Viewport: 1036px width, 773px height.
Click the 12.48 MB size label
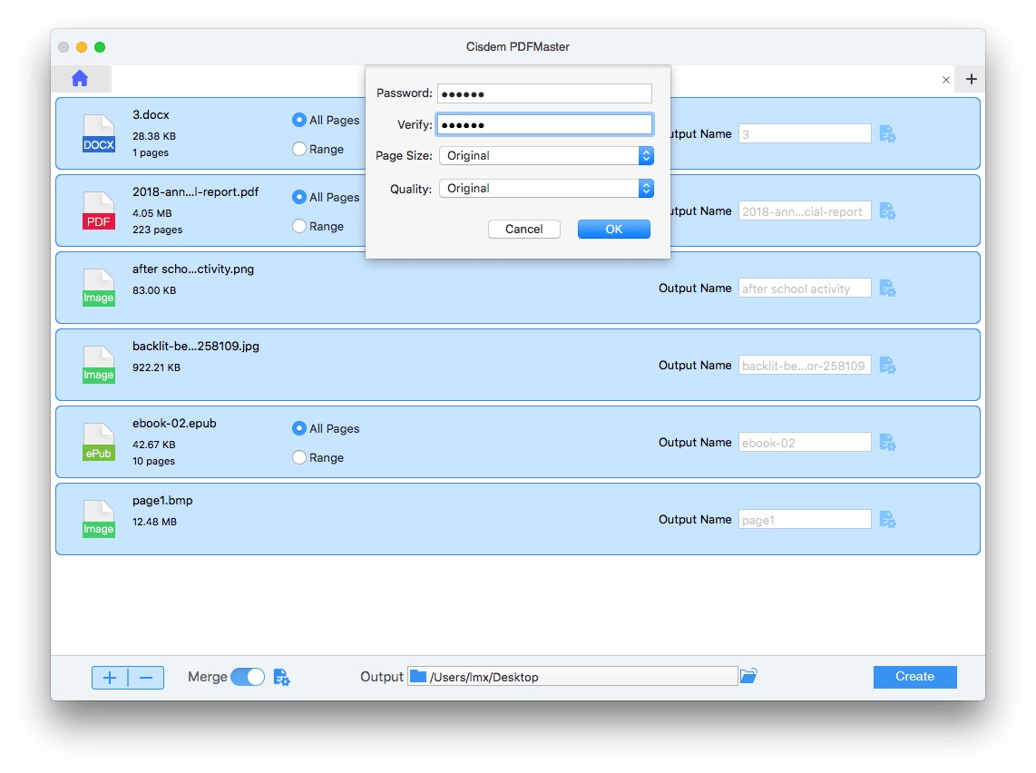click(x=154, y=522)
